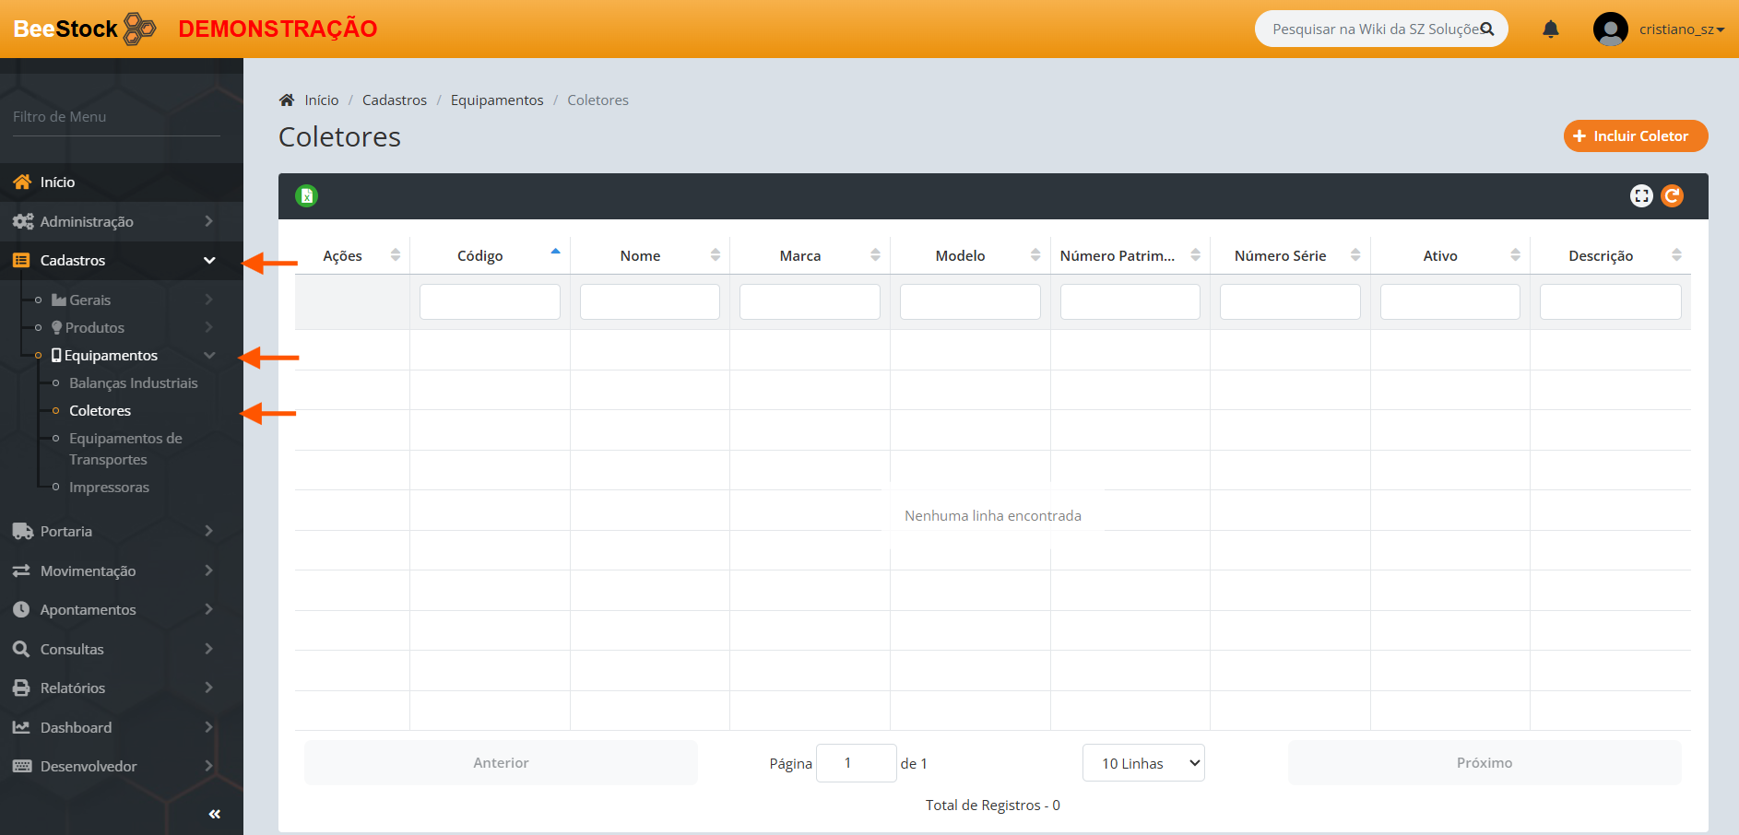Open the notifications bell

[x=1550, y=29]
